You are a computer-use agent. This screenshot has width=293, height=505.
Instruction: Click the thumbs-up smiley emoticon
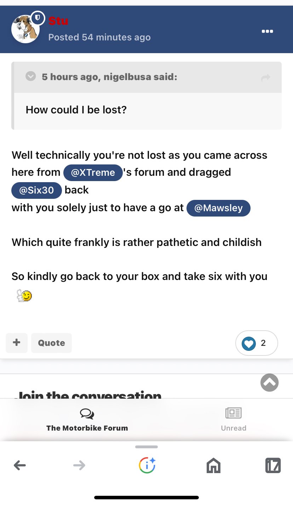[x=24, y=295]
